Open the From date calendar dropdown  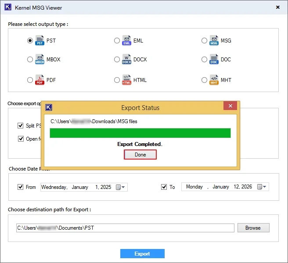point(121,187)
